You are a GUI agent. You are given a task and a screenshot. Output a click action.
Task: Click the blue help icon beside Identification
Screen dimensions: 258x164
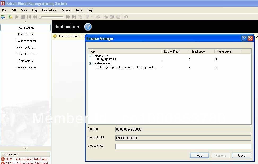88,27
